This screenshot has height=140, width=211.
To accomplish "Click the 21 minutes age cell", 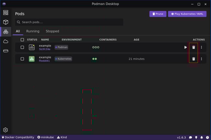I will (x=136, y=59).
